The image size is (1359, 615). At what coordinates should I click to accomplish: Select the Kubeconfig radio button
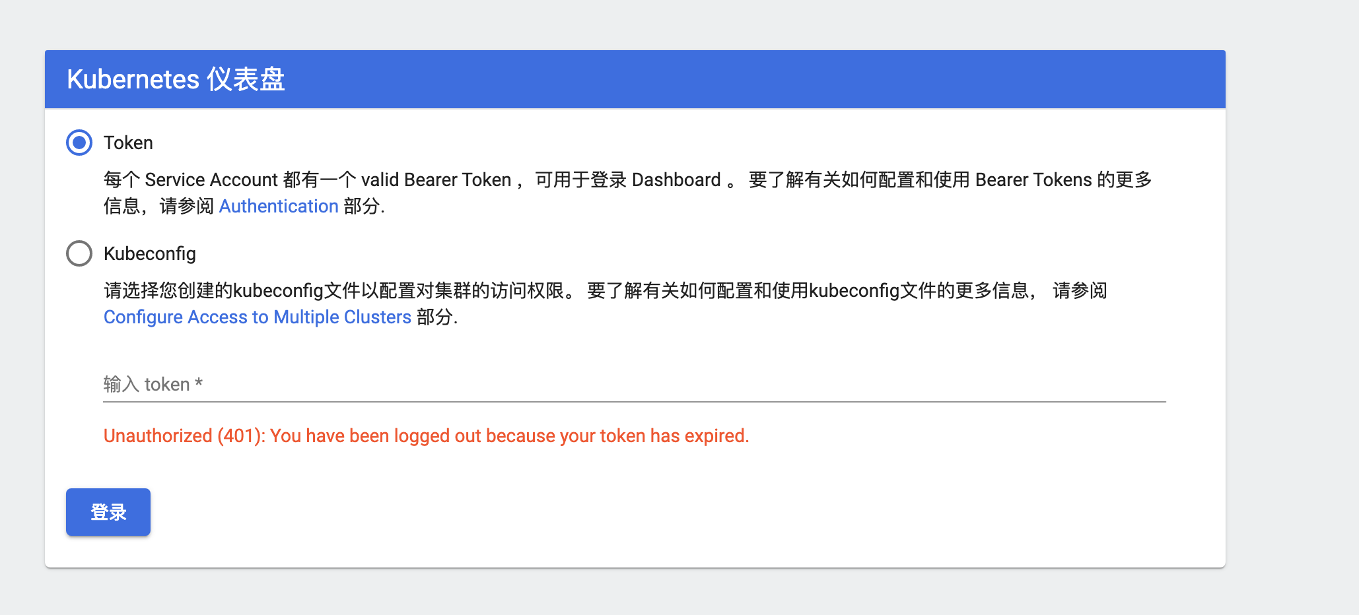tap(79, 253)
